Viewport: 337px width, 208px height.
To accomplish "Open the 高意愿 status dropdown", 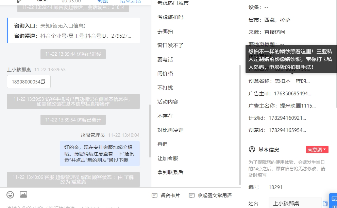I will tap(317, 150).
